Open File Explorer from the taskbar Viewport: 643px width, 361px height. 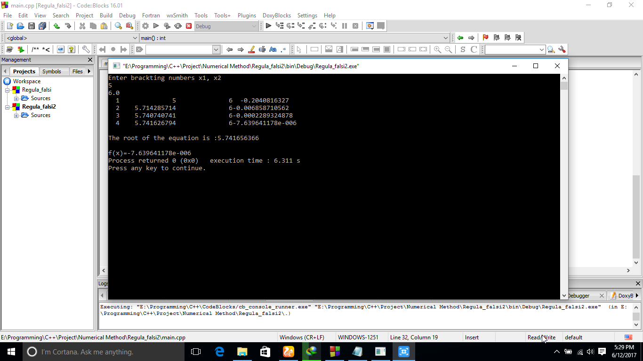[x=242, y=352]
